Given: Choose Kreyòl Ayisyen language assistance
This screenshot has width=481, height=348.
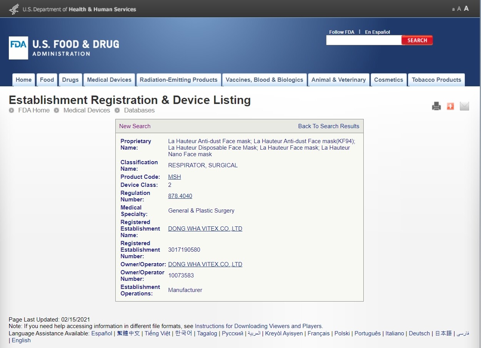Looking at the screenshot, I should click(x=284, y=333).
